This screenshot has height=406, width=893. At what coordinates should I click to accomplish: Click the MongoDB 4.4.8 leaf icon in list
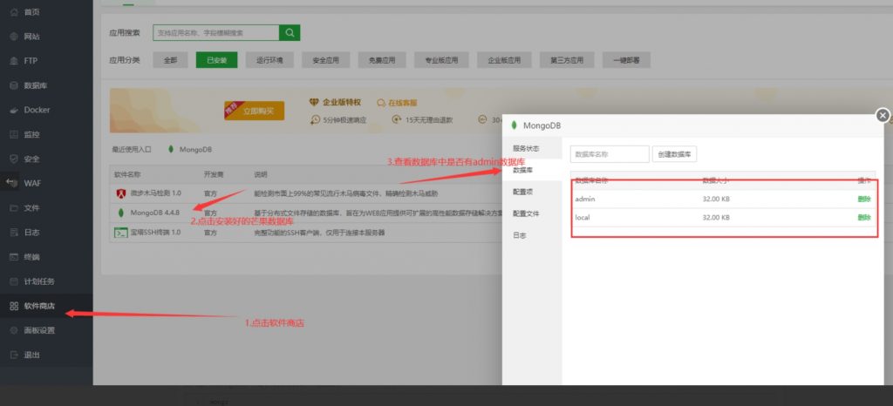tap(120, 213)
